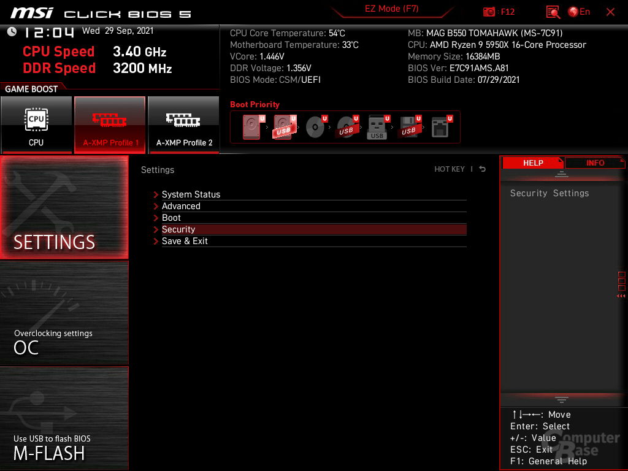628x471 pixels.
Task: Switch to the HELP tab
Action: [533, 163]
